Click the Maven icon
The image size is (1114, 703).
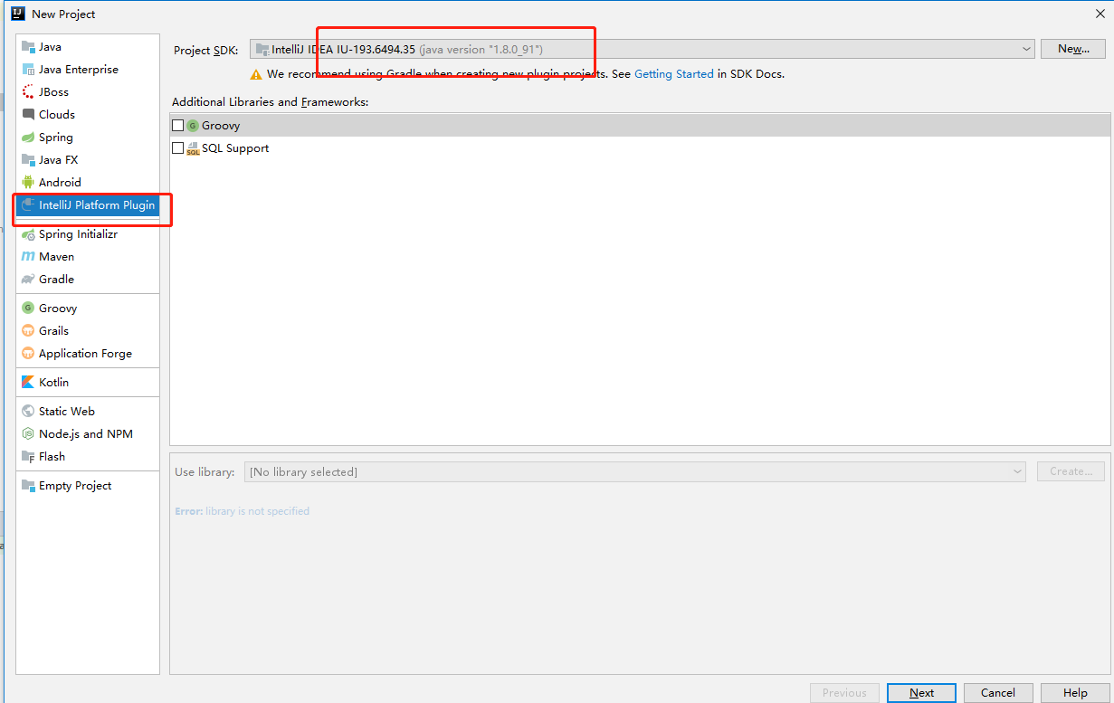pos(28,257)
